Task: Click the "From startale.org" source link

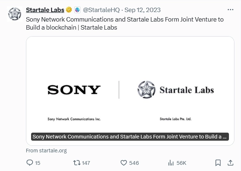Action: pos(46,150)
